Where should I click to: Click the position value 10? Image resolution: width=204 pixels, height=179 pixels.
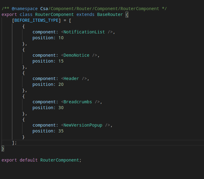pyautogui.click(x=61, y=38)
